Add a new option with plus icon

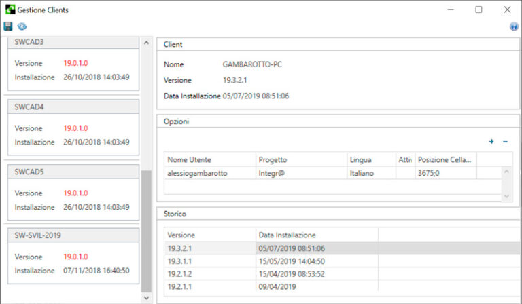[x=491, y=142]
